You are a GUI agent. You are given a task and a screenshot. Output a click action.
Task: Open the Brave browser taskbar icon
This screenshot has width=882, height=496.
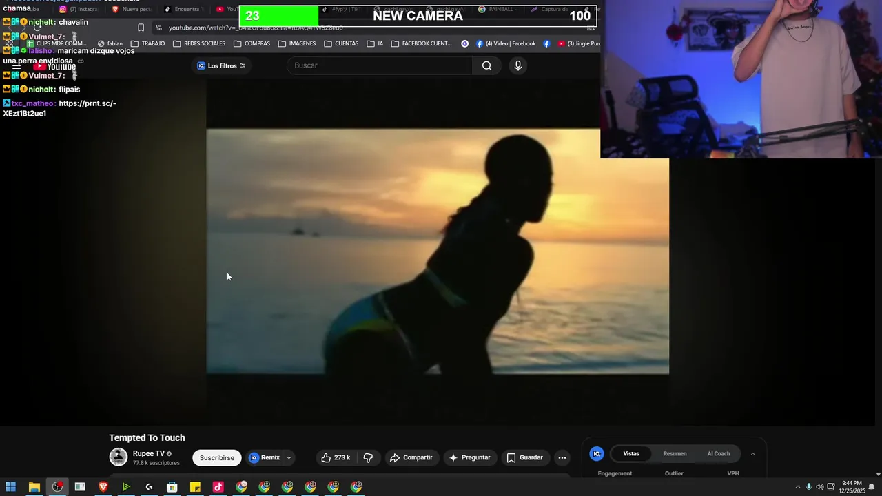click(103, 487)
